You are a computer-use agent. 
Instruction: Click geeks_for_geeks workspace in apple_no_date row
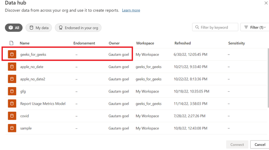[x=148, y=67]
